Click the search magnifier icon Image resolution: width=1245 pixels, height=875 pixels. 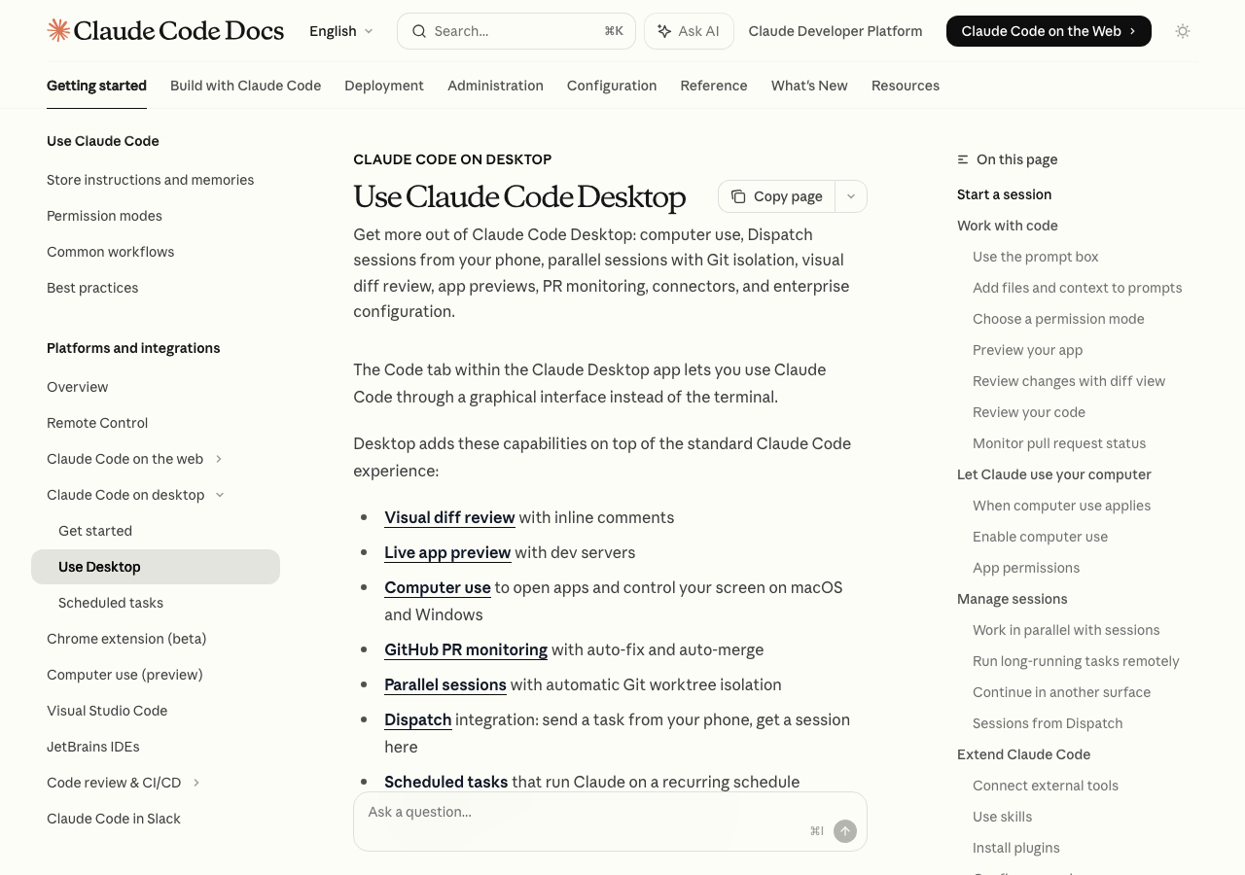(418, 30)
